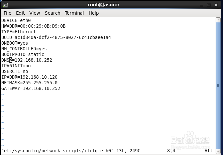
Task: Open the Search menu
Action: coord(52,13)
